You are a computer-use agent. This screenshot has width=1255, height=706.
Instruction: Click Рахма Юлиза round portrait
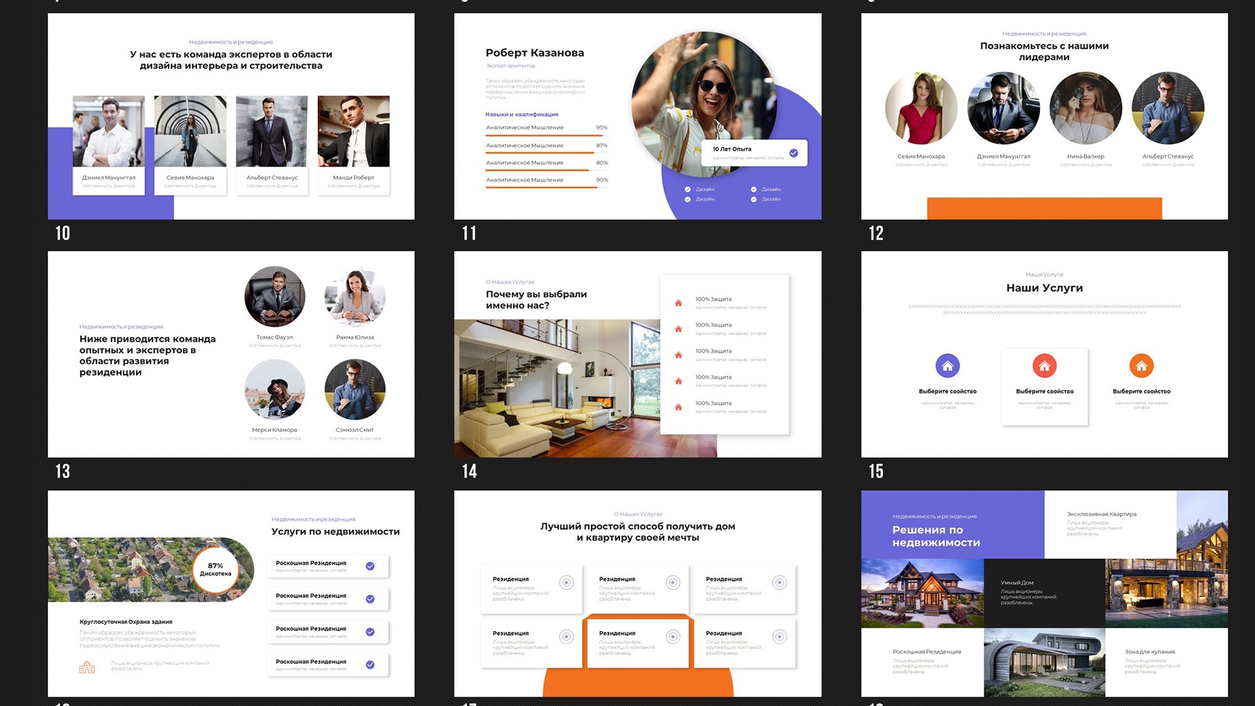click(x=355, y=297)
